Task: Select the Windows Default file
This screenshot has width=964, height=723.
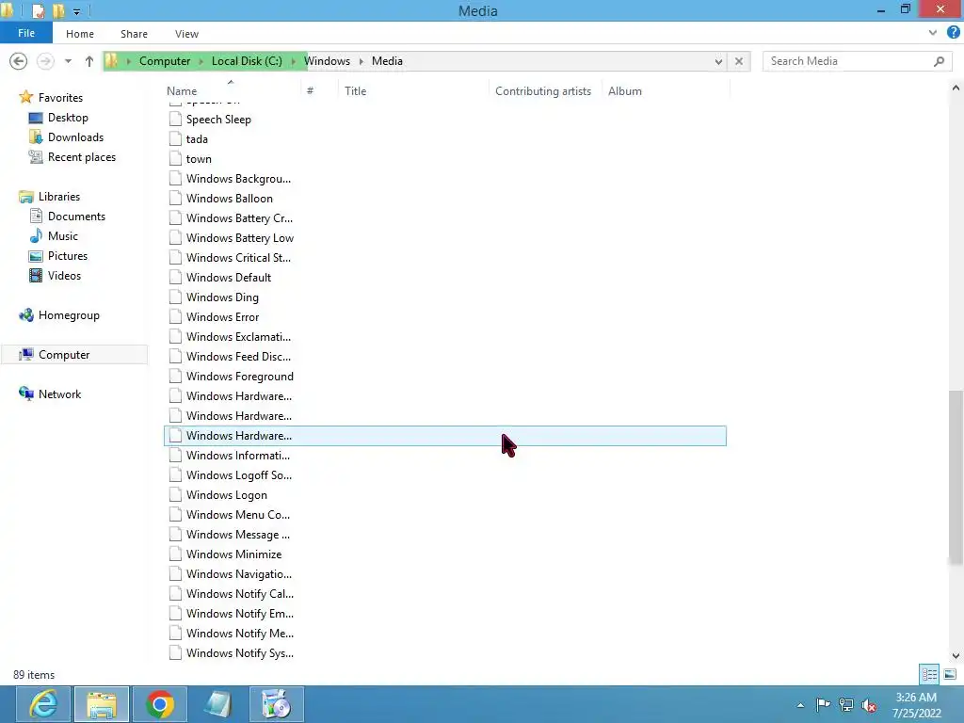Action: [228, 278]
